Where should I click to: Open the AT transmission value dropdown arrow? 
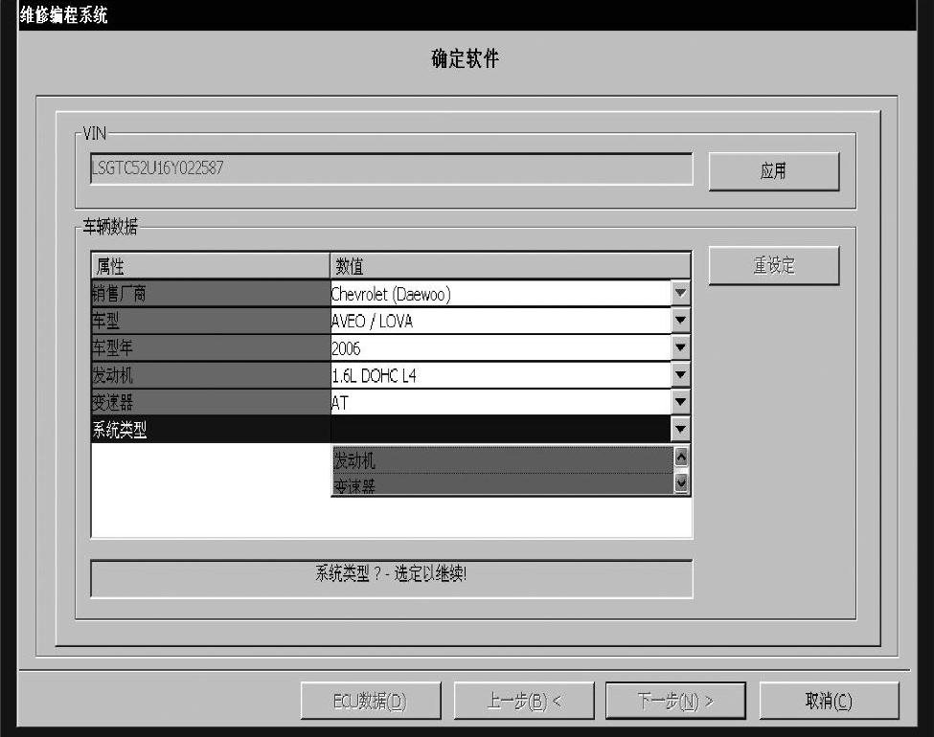point(680,403)
